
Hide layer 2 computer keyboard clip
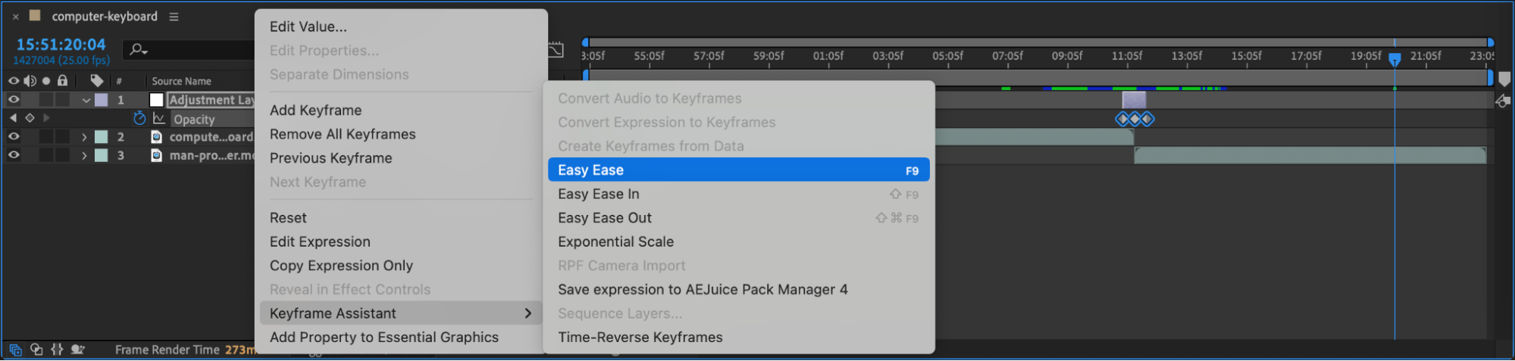pos(14,136)
